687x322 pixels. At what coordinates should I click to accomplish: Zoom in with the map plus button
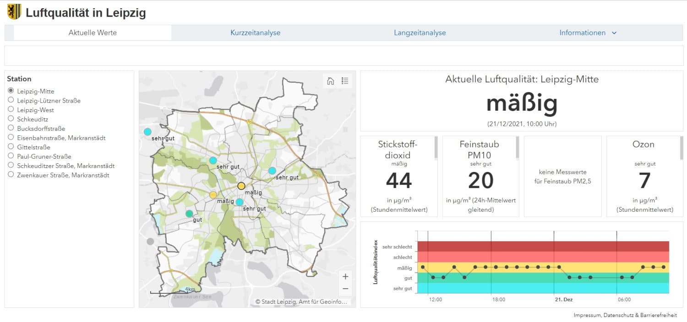[x=345, y=276]
